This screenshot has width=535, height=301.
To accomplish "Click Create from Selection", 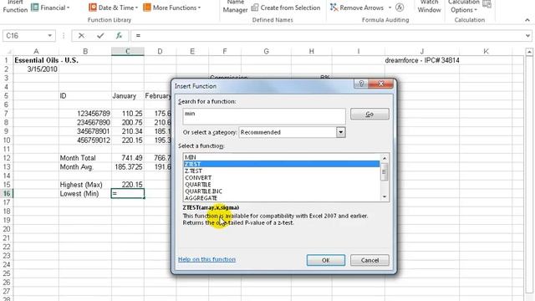I will [x=286, y=8].
